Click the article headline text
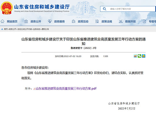This screenshot has height=116, width=156. coord(83,41)
